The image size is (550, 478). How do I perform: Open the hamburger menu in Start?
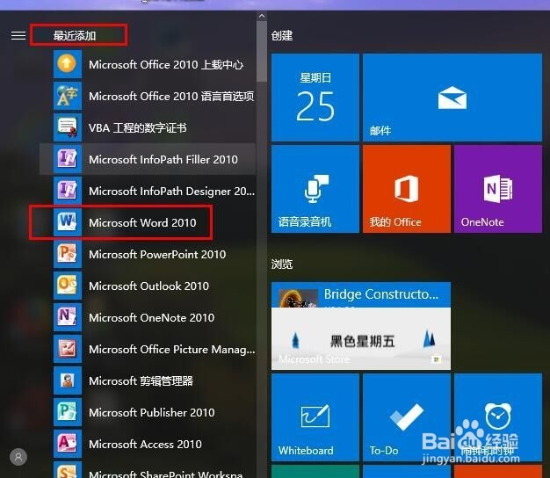click(18, 35)
